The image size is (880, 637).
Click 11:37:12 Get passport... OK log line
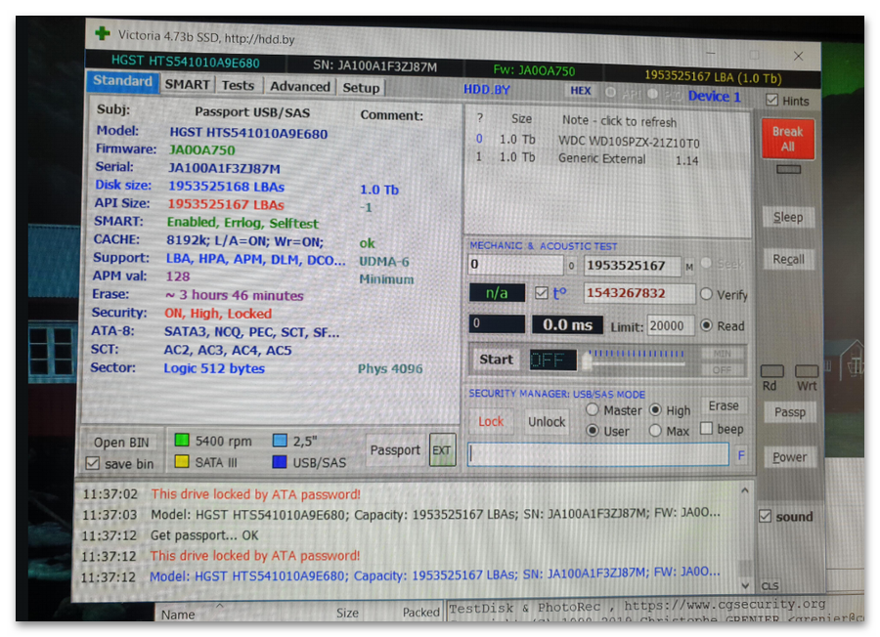tap(170, 535)
